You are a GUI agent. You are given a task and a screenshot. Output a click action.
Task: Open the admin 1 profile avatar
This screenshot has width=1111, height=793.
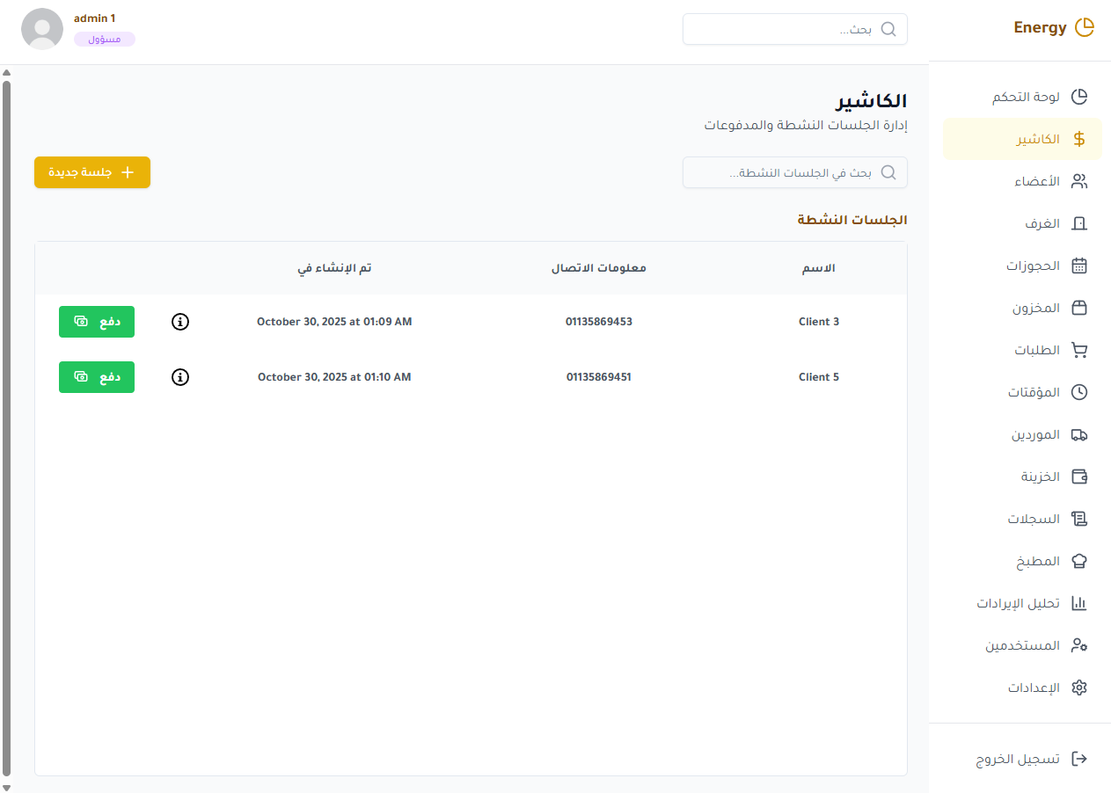[x=41, y=29]
